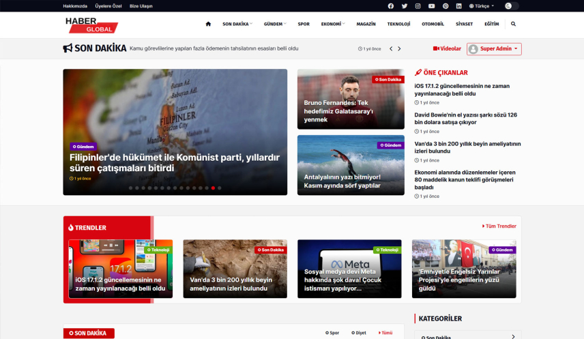This screenshot has width=584, height=339.
Task: Show previous breaking news headline
Action: pyautogui.click(x=391, y=49)
